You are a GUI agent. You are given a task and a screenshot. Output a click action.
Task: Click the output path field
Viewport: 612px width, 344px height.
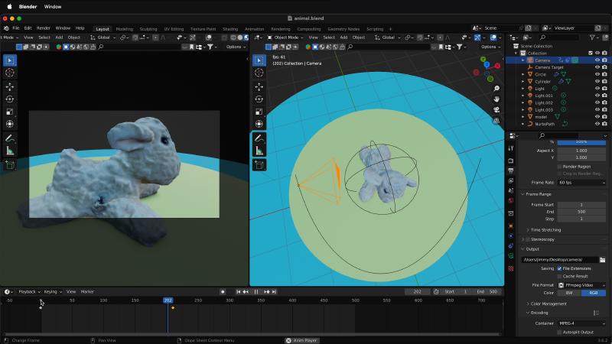point(560,260)
